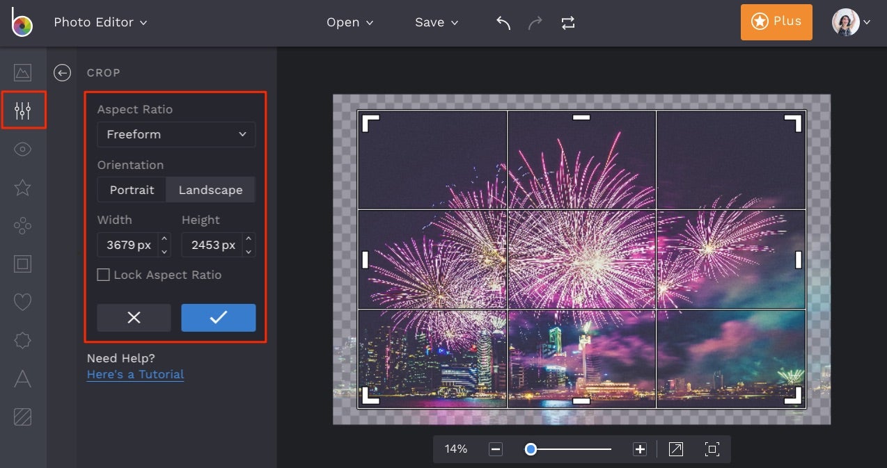Select the Text tool panel
Image resolution: width=887 pixels, height=468 pixels.
(x=22, y=379)
